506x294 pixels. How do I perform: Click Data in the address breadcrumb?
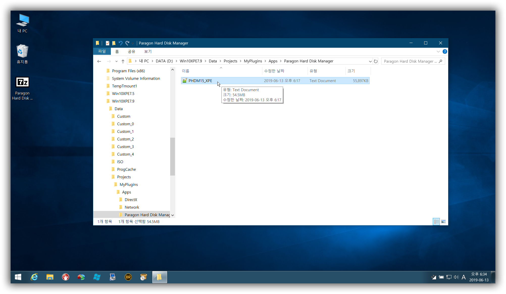(x=213, y=61)
